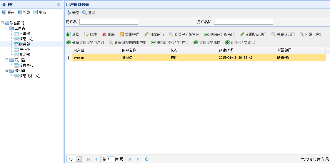Click the red X 删除 icon

click(104, 34)
